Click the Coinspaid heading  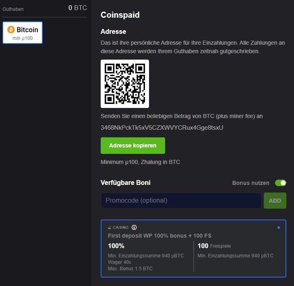coord(120,15)
